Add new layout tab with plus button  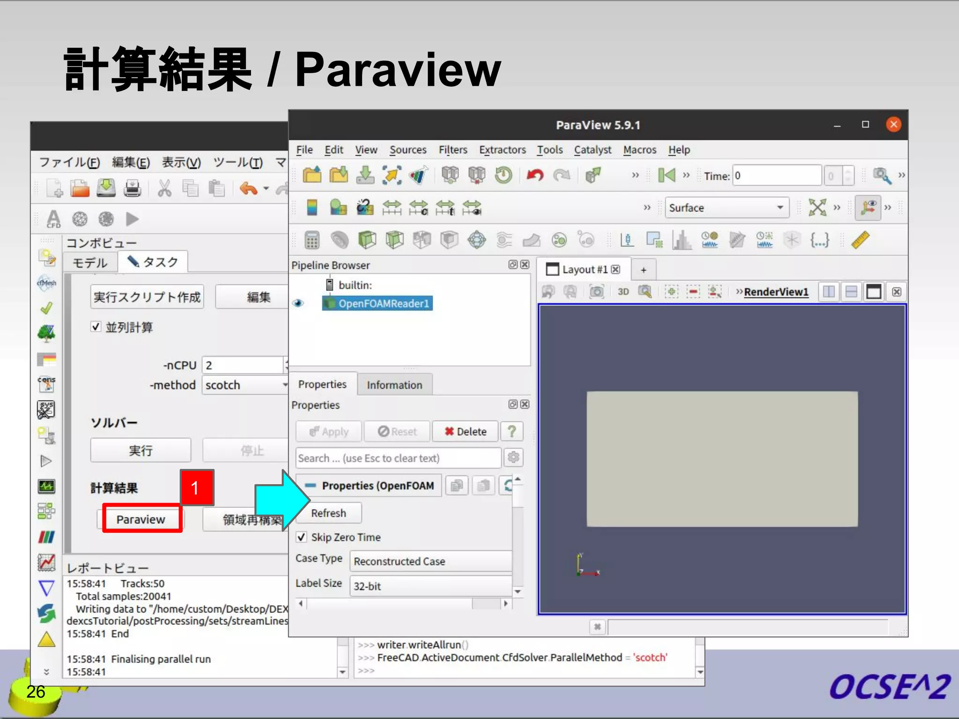[643, 270]
